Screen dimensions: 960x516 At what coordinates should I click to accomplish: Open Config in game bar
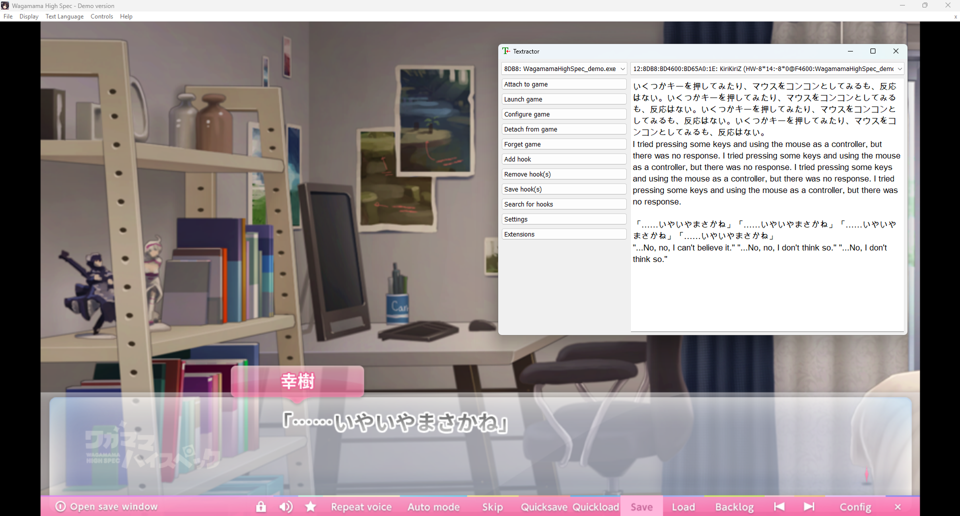tap(855, 507)
